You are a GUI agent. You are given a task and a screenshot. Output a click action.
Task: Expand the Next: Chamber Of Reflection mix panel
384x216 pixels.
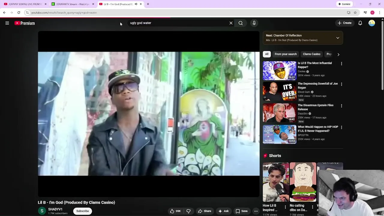337,38
